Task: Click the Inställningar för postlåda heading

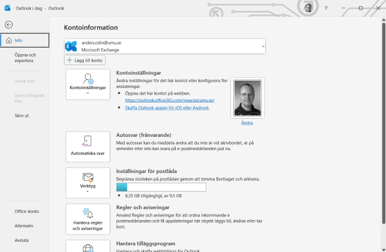Action: click(x=147, y=171)
